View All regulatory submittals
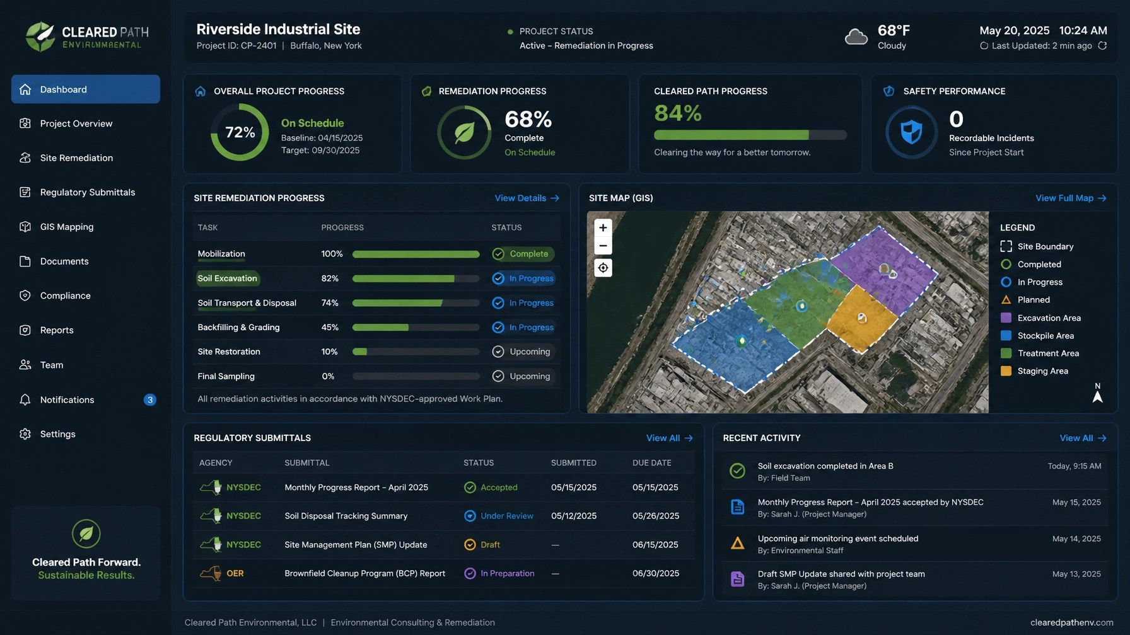This screenshot has height=635, width=1130. coord(669,438)
